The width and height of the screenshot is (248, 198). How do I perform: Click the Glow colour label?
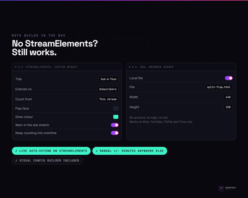24,117
